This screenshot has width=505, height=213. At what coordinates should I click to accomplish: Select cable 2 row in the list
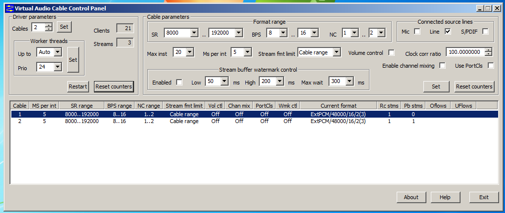(x=254, y=121)
